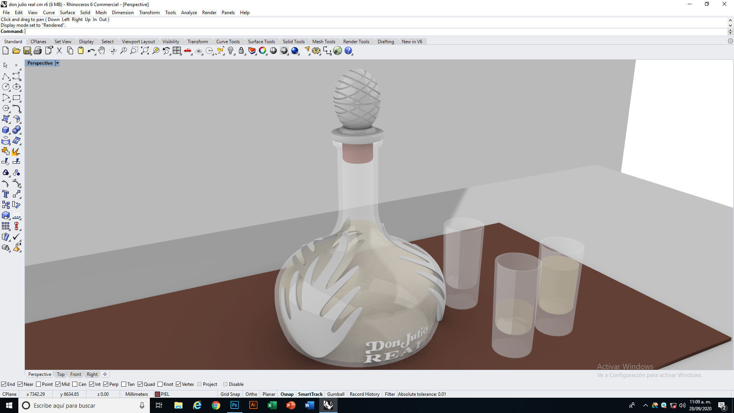This screenshot has width=734, height=413.
Task: Add a new viewport tab with plus icon
Action: (105, 374)
